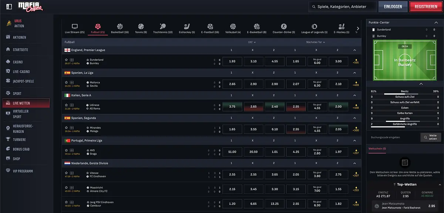Image resolution: width=444 pixels, height=213 pixels.
Task: Open the pitch view icon for Sunderland–Burnley
Action: click(71, 60)
